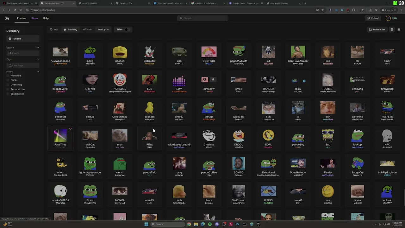Viewport: 405px width, 228px height.
Task: Open the monkaOMEGA emote card
Action: [x=60, y=194]
